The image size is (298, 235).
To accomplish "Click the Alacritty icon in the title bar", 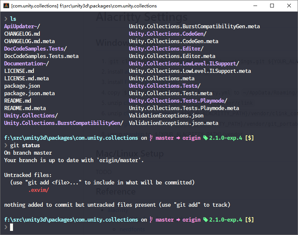I will coord(6,6).
